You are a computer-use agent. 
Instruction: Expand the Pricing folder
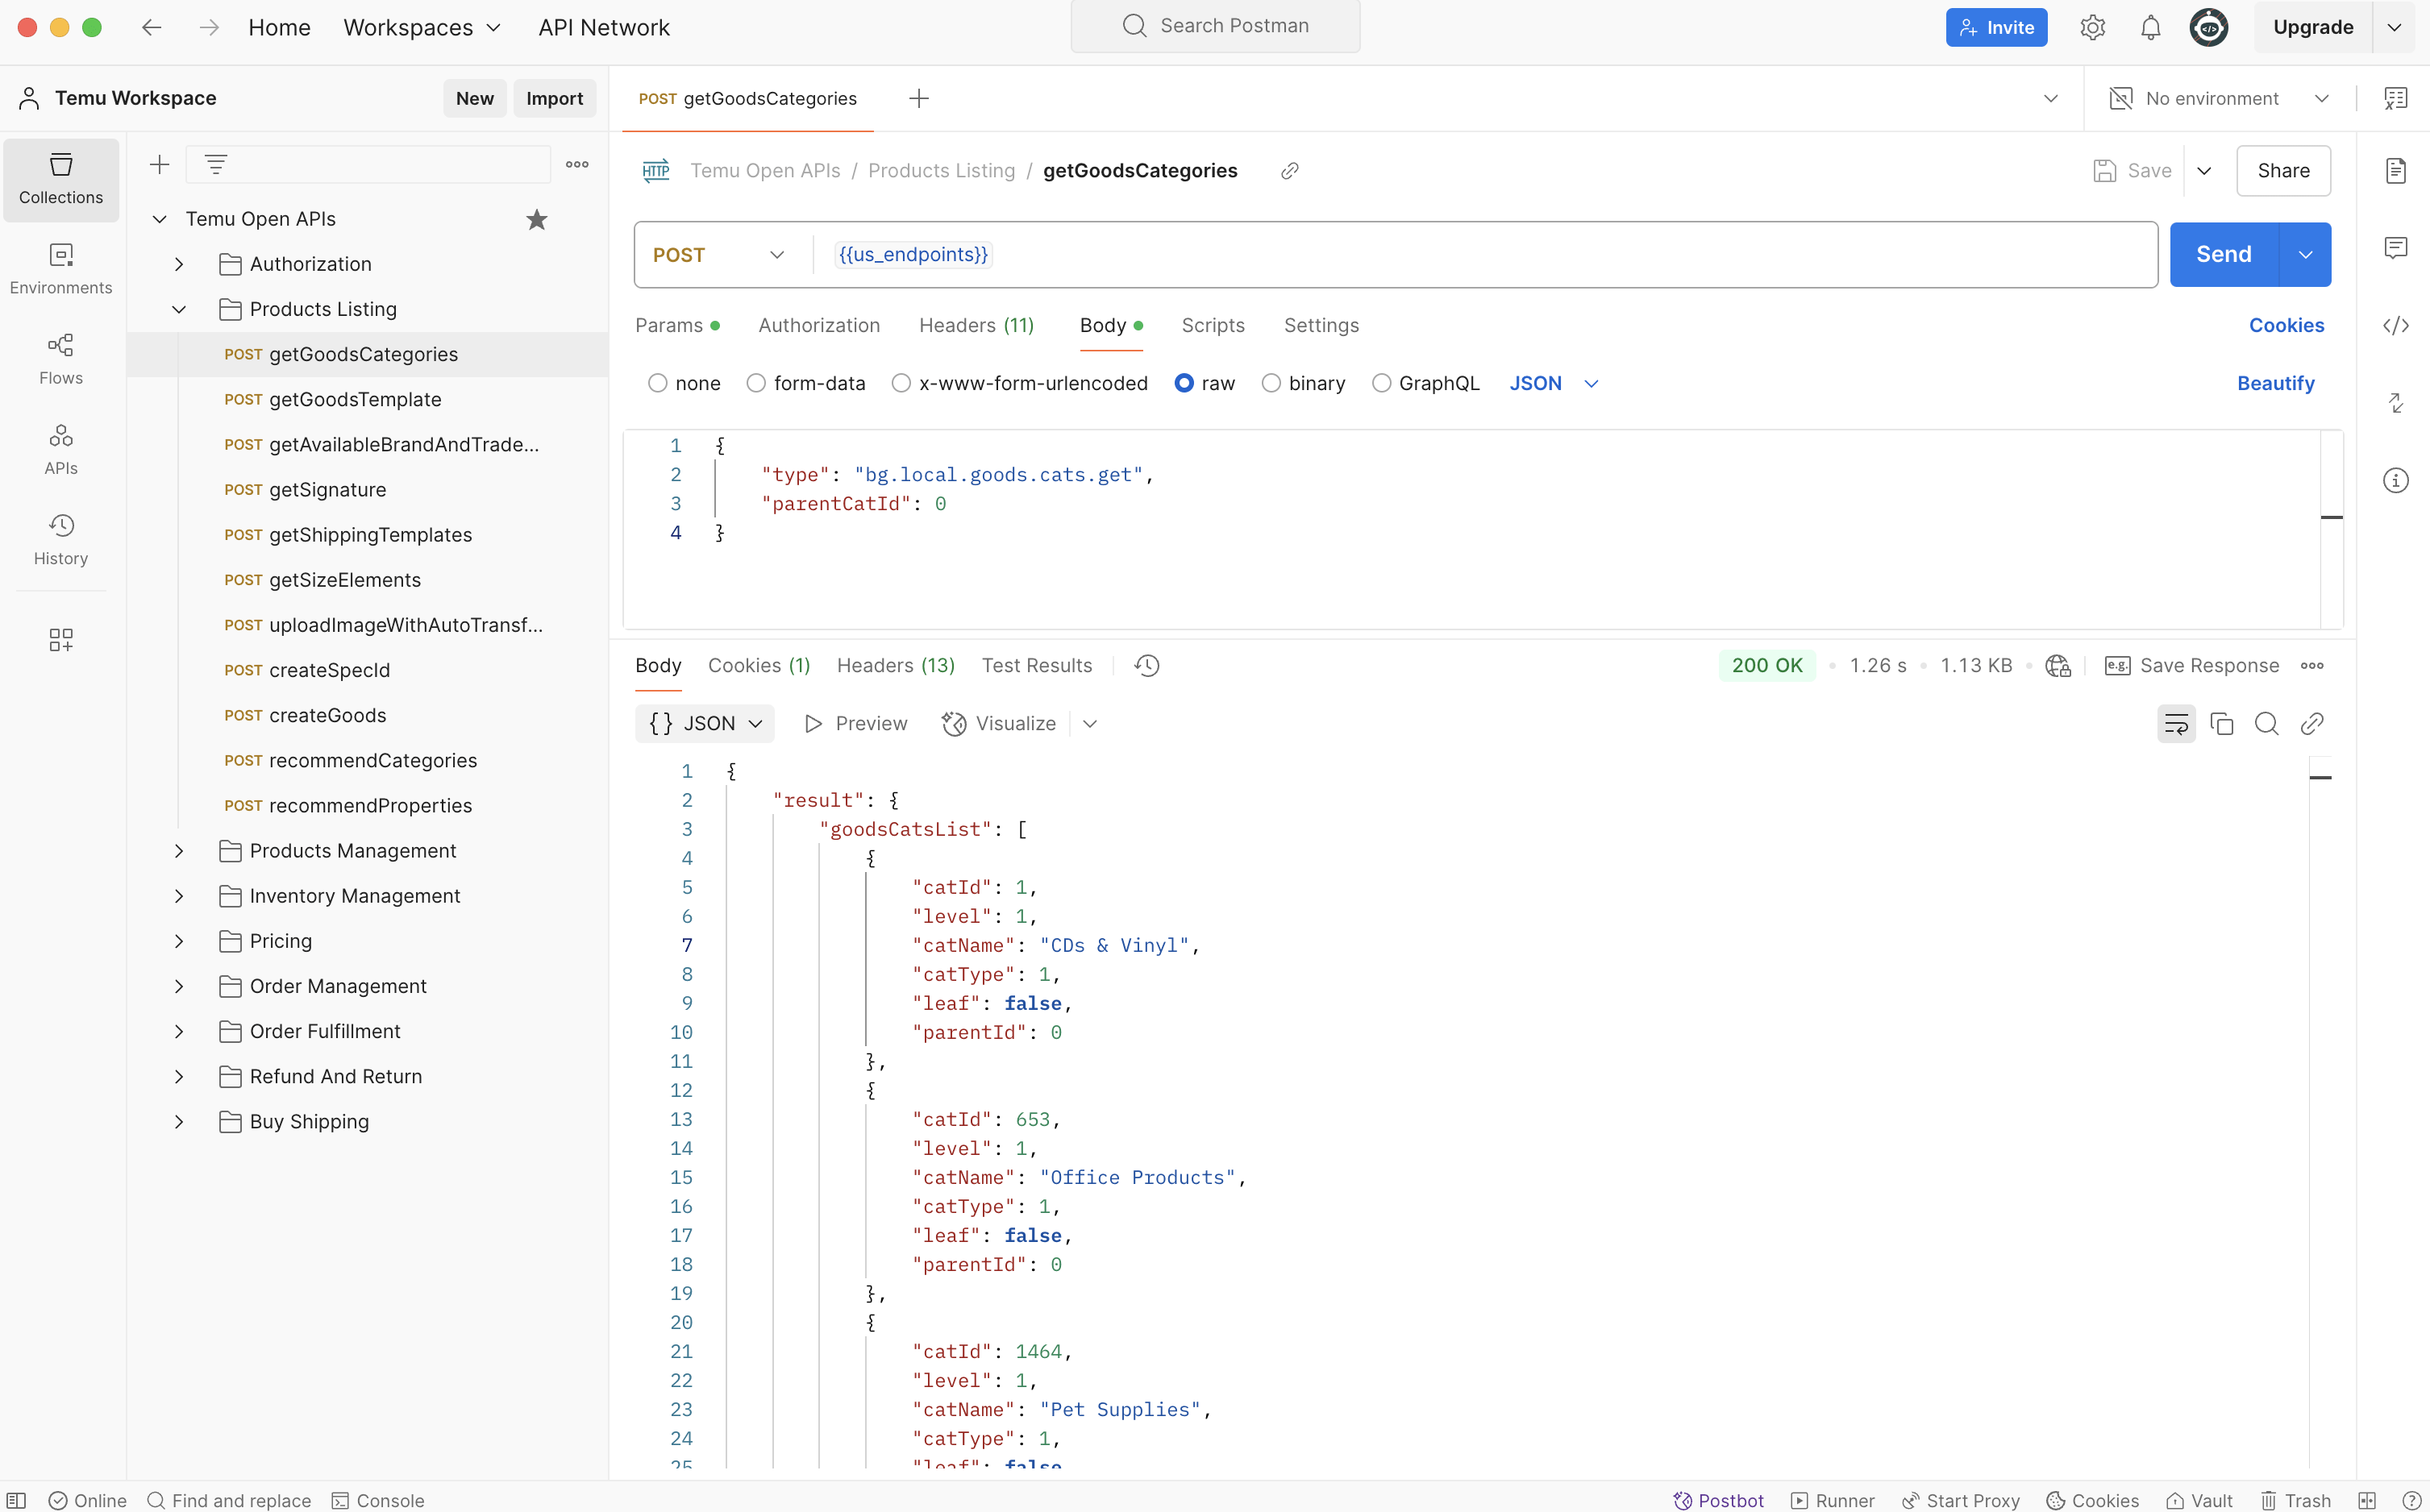coord(179,941)
